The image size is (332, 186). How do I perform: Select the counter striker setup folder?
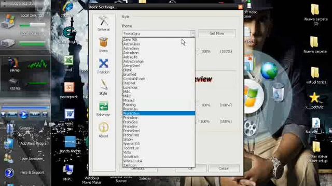point(317,152)
